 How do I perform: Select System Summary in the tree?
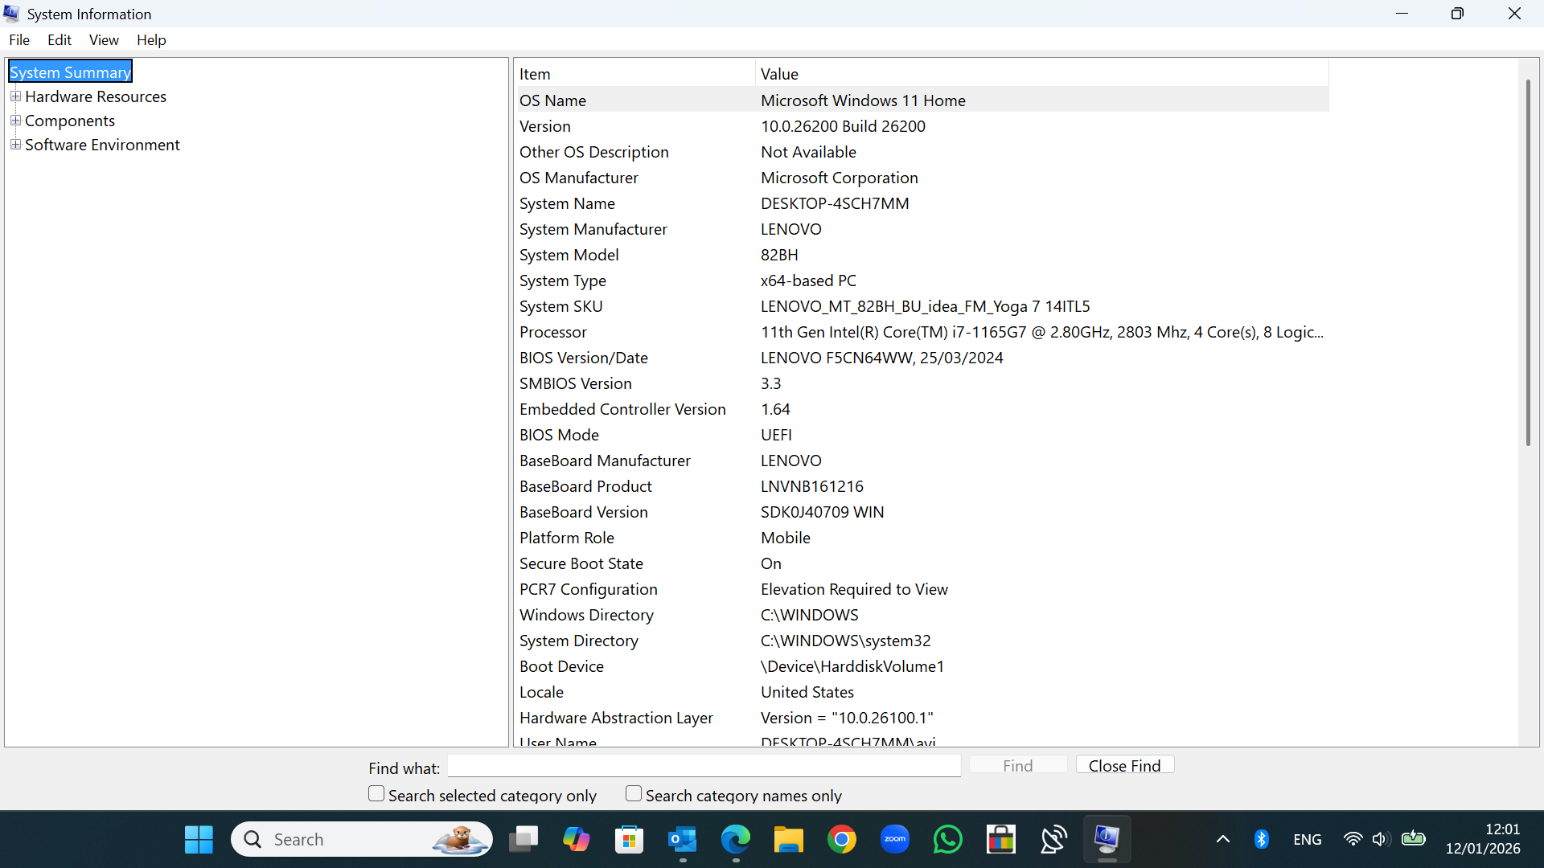click(70, 72)
